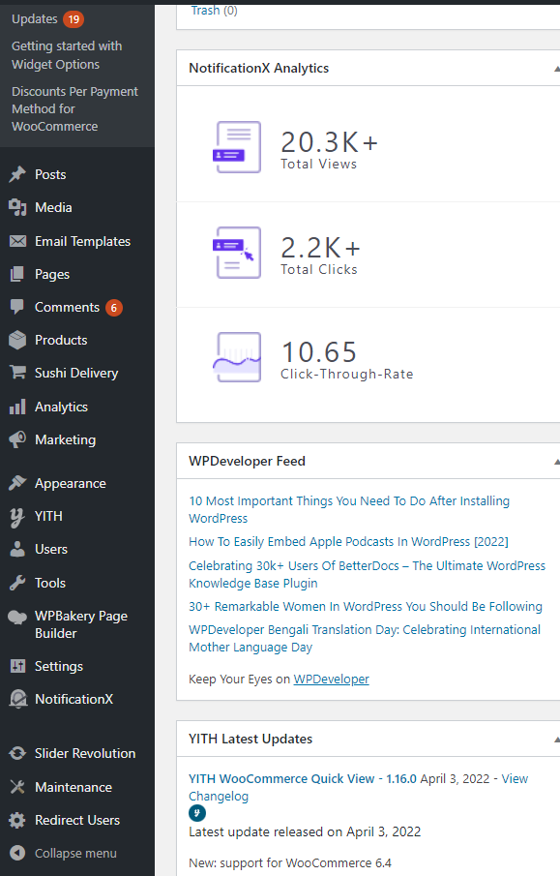Image resolution: width=560 pixels, height=876 pixels.
Task: Click the Posts pushpin icon
Action: pos(17,174)
